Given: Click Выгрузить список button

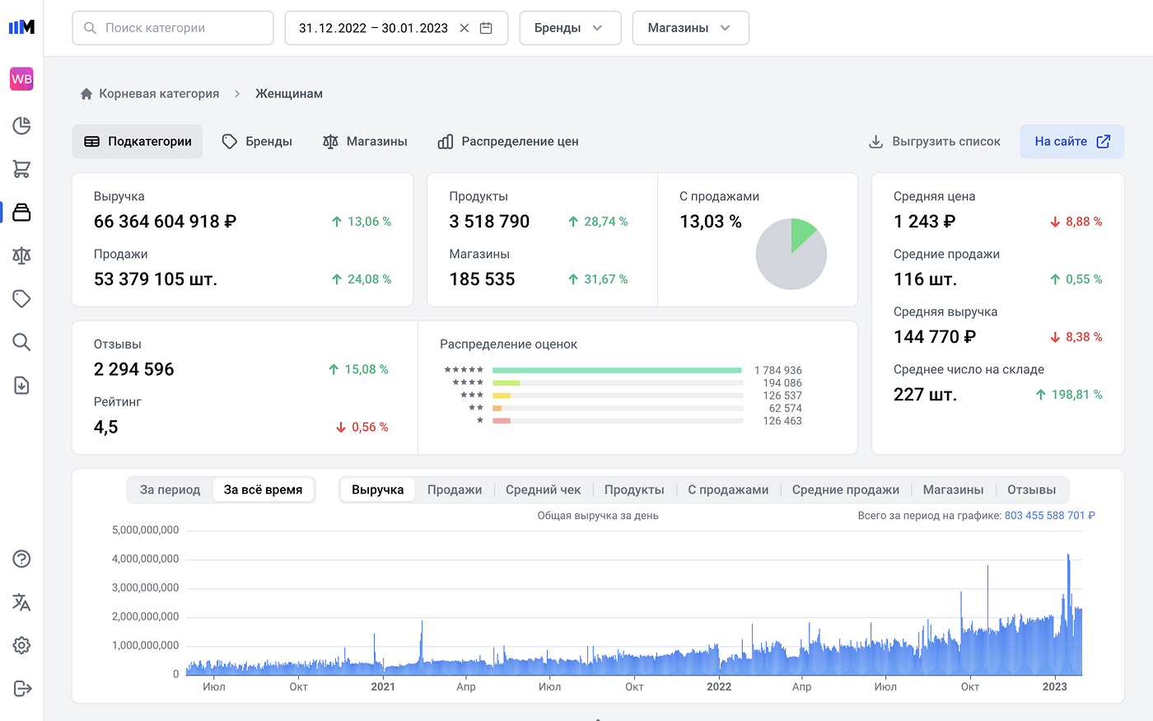Looking at the screenshot, I should click(935, 142).
